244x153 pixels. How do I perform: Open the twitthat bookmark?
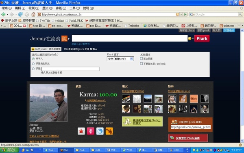[58, 20]
